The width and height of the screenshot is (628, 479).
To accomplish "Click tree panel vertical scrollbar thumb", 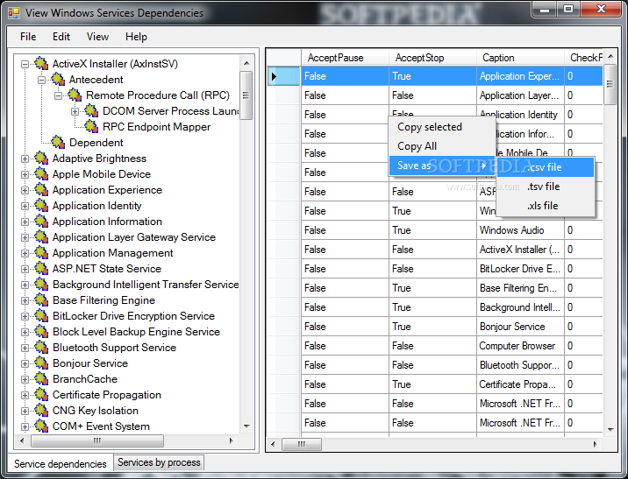I will pos(246,95).
